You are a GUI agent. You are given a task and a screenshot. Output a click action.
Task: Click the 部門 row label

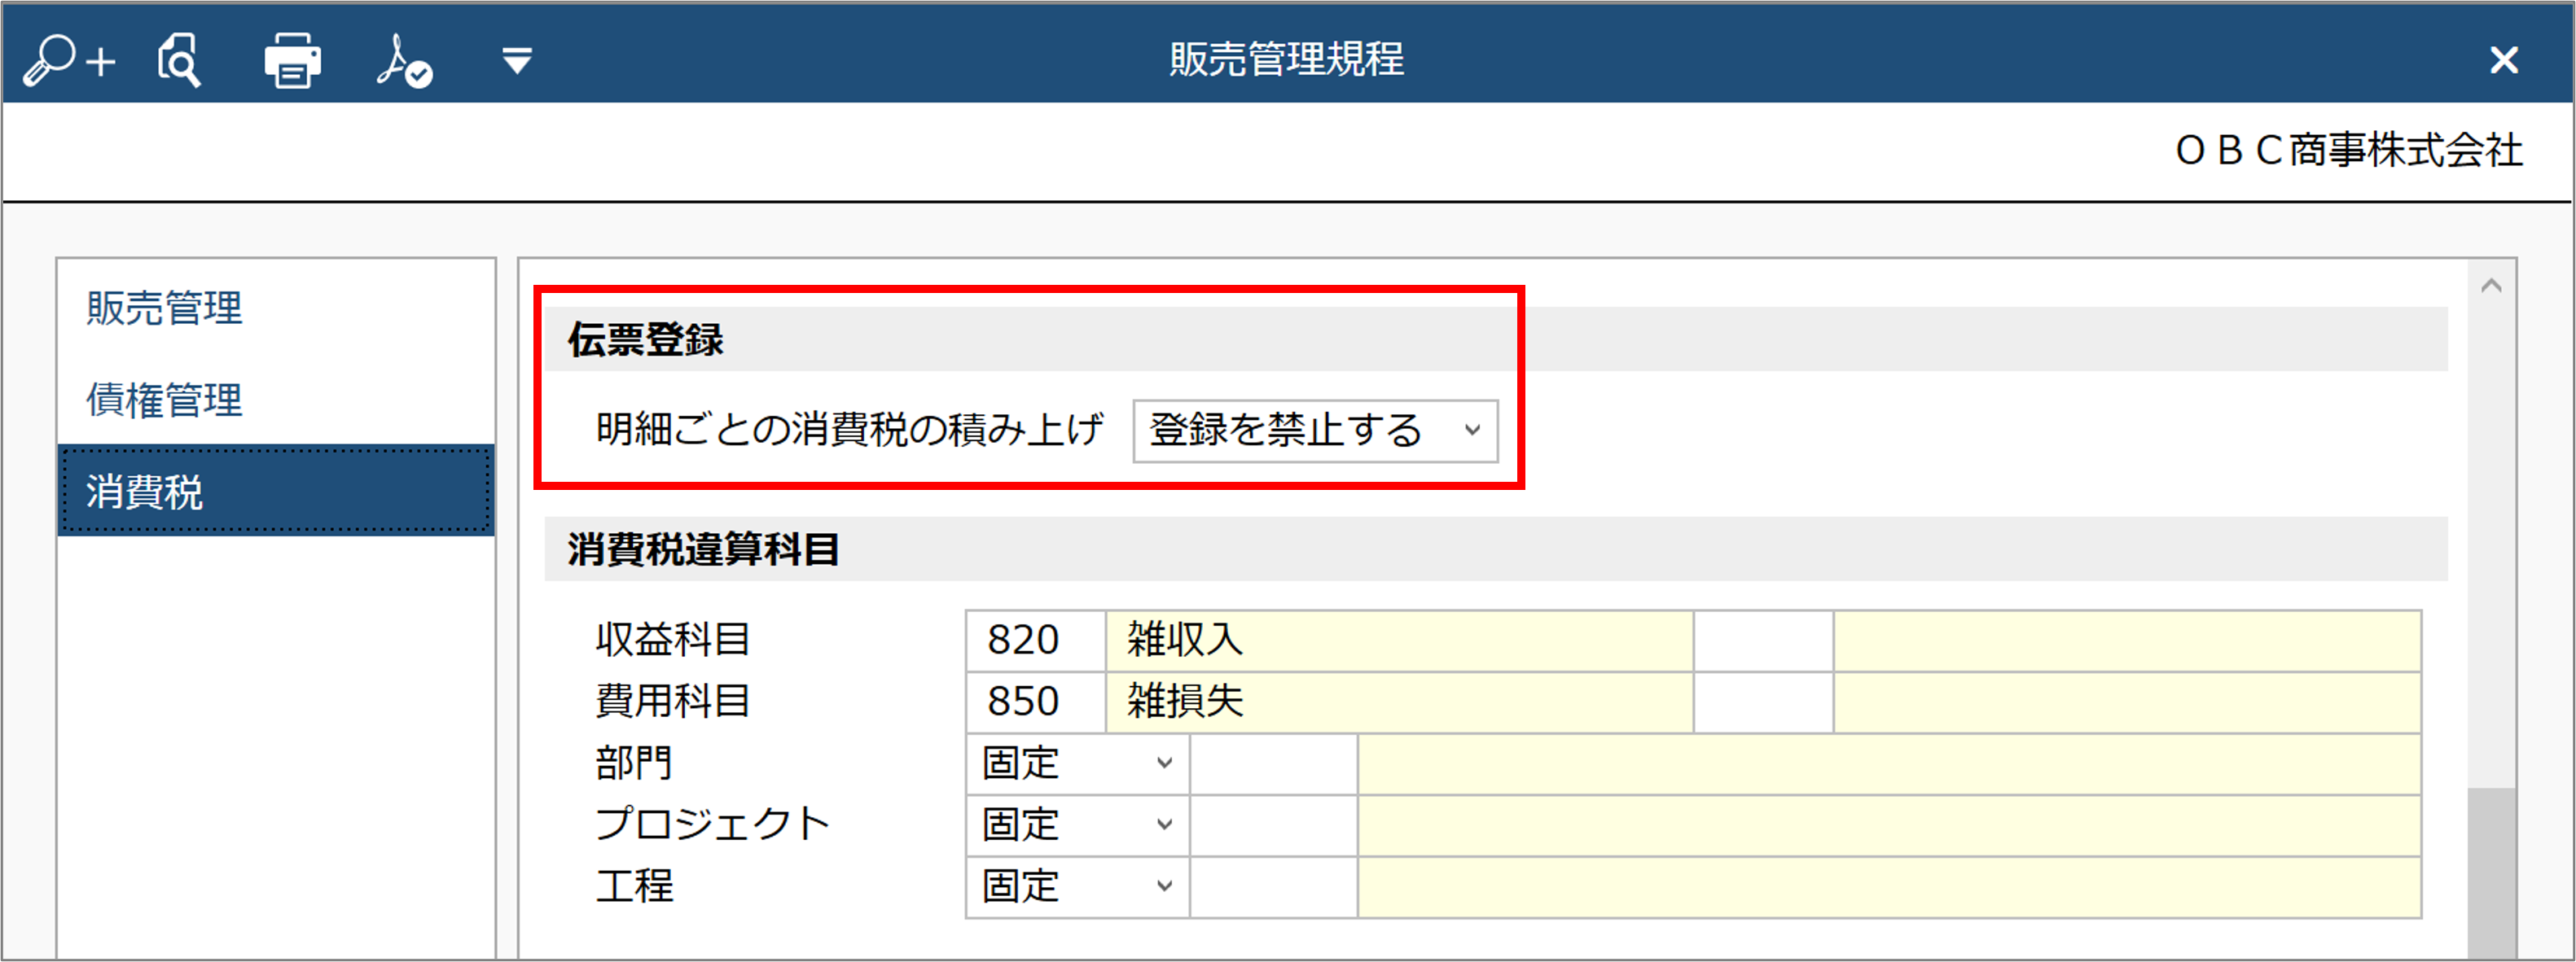pyautogui.click(x=634, y=763)
